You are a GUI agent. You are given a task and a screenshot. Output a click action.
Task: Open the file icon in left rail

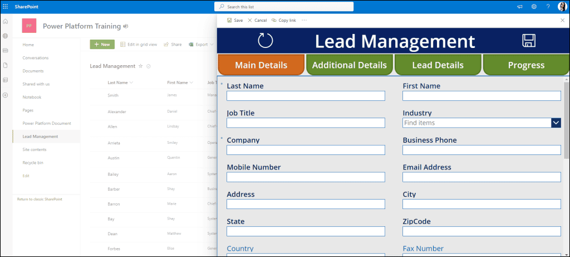[x=6, y=65]
